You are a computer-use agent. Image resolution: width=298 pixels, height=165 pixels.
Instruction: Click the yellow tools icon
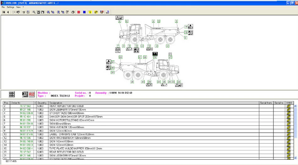[x=96, y=12]
